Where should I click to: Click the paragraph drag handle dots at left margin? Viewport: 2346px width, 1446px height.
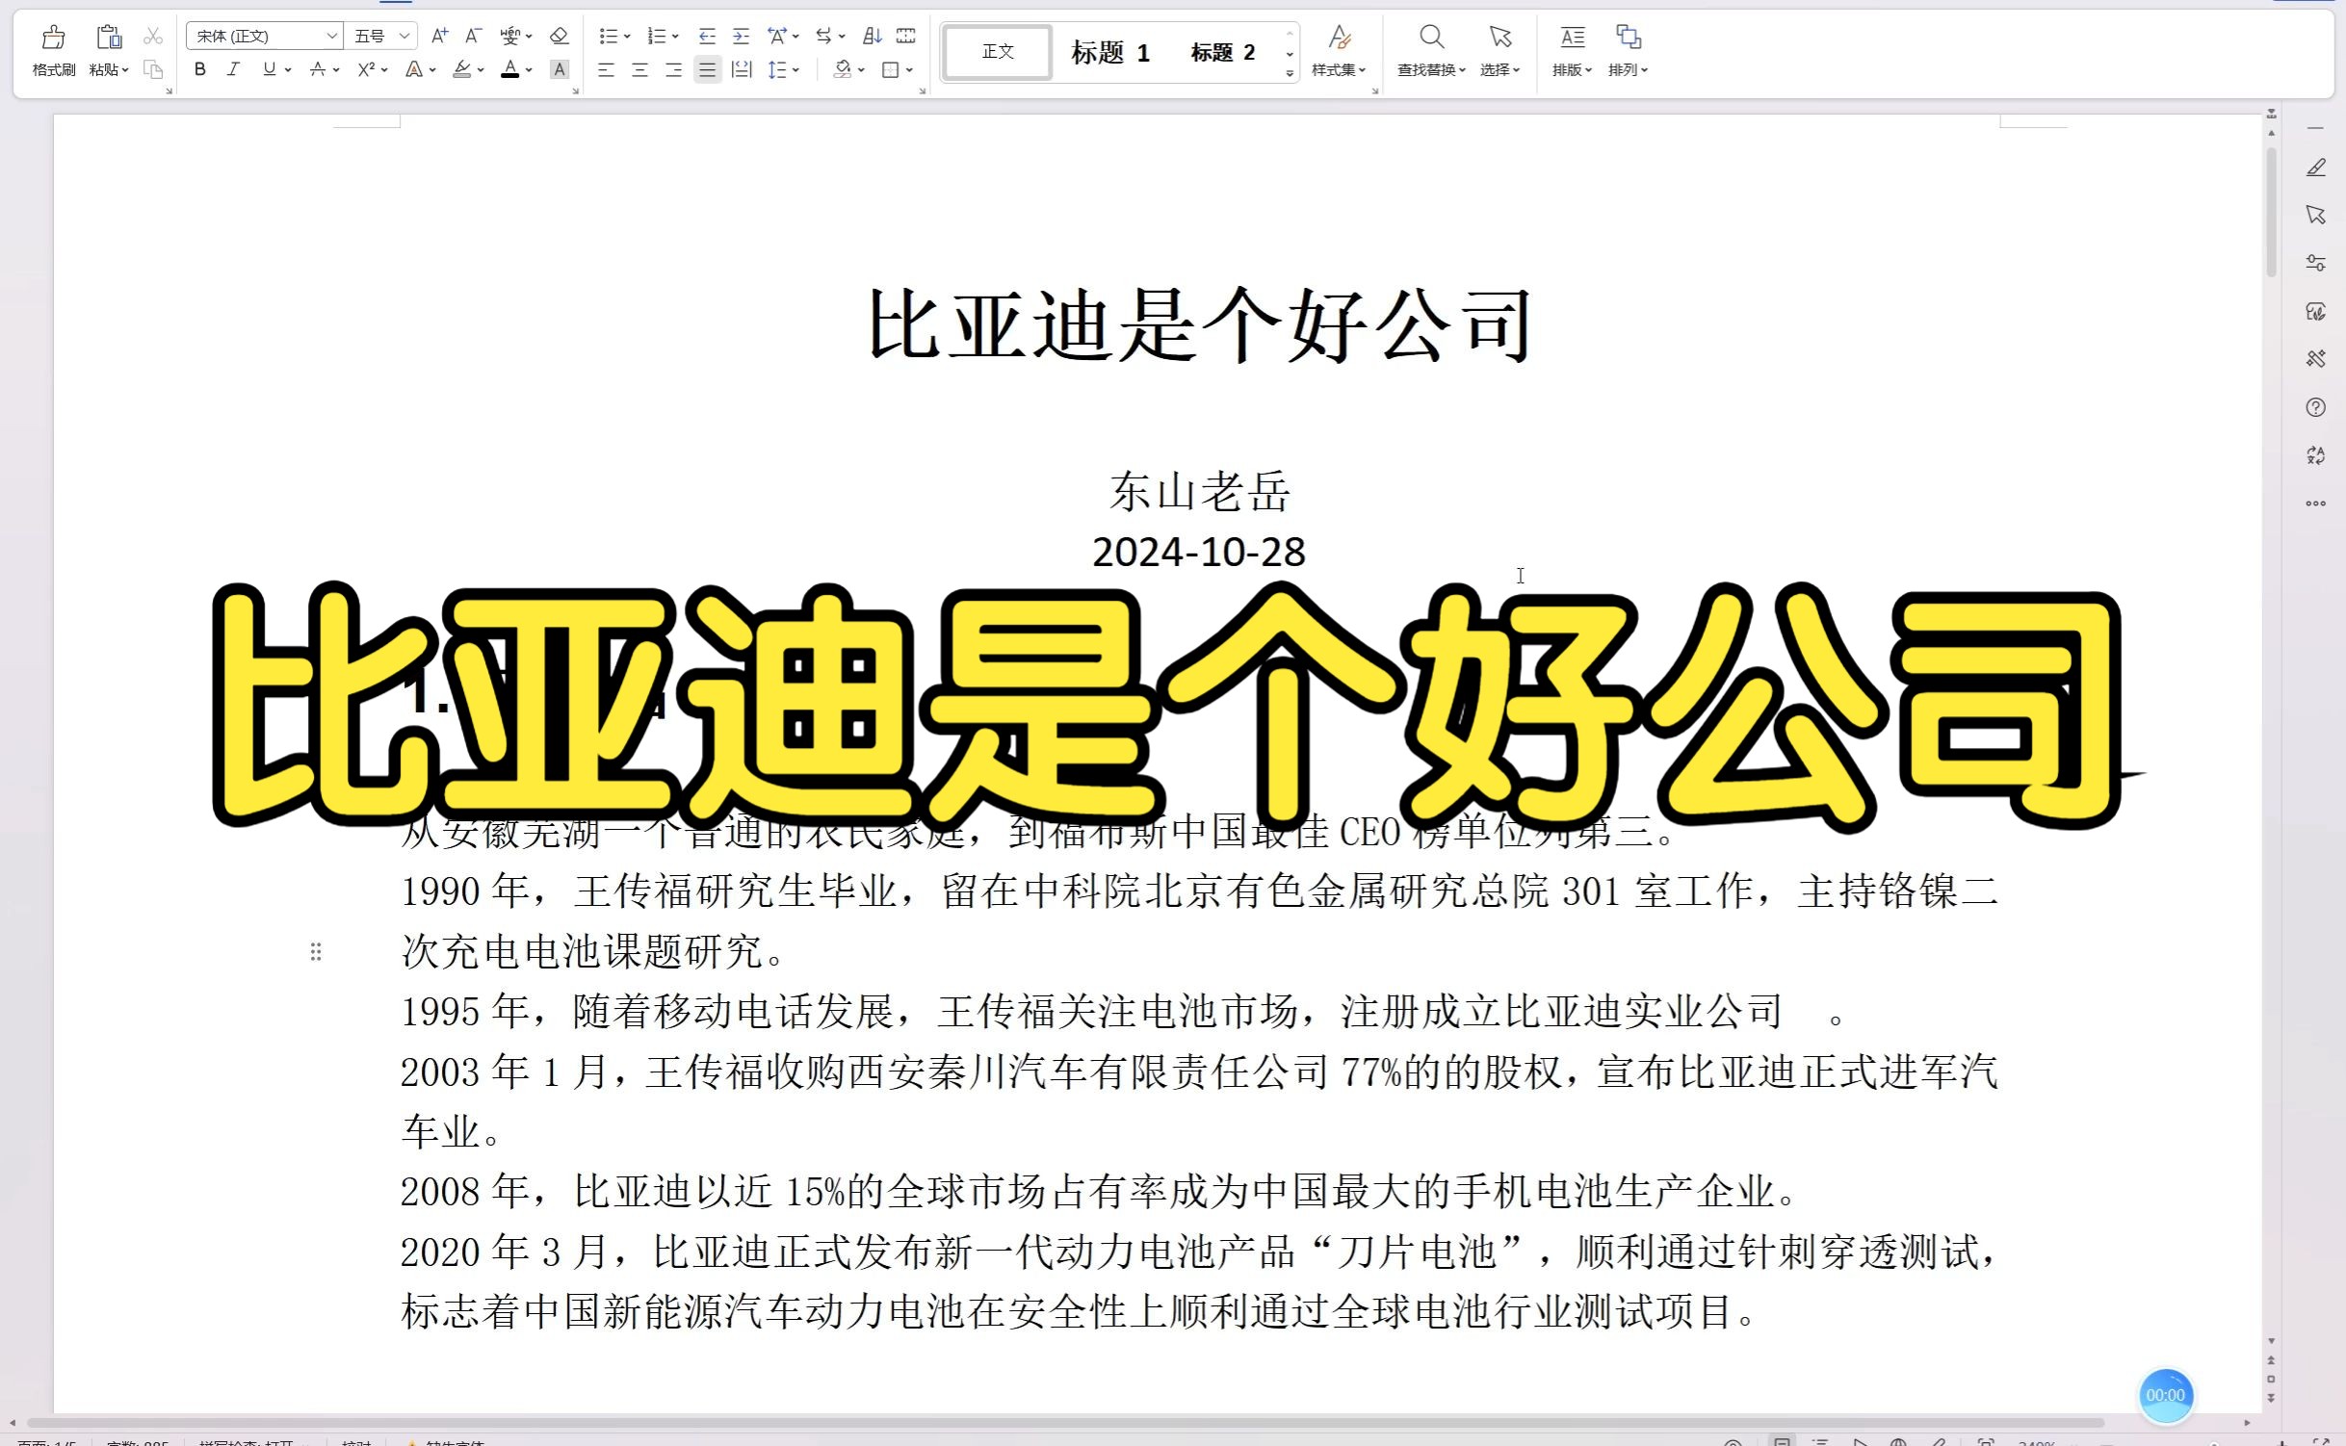click(x=316, y=952)
